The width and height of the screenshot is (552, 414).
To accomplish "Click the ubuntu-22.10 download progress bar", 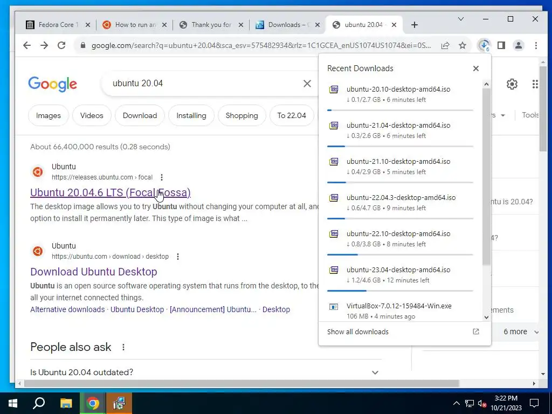I will 401,254.
